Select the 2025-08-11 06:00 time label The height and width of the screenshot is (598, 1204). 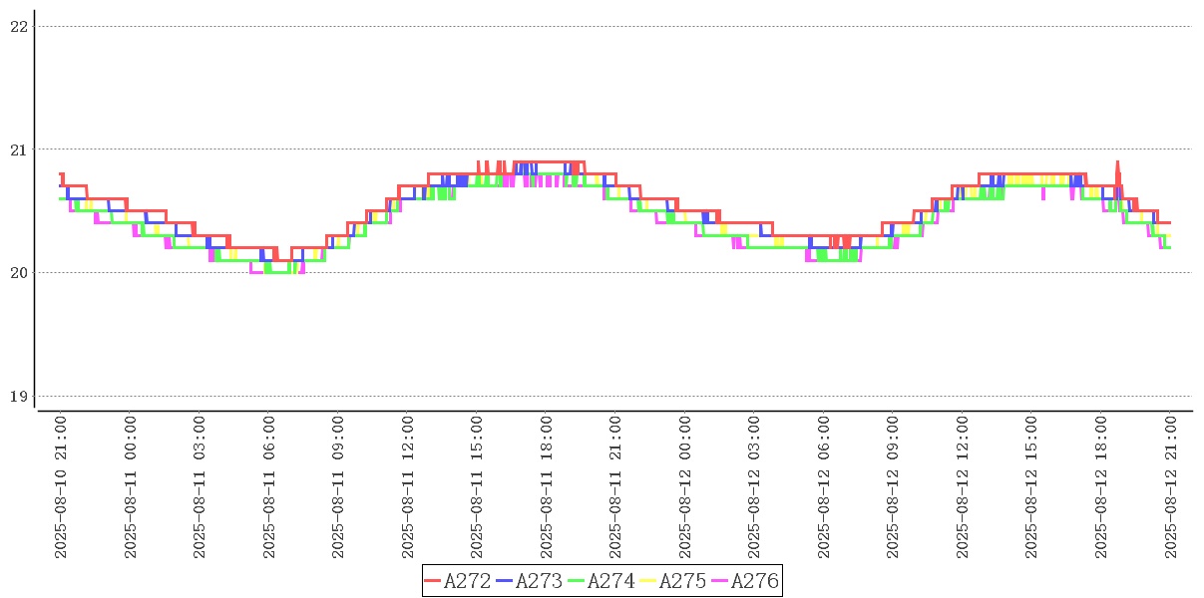[x=269, y=487]
